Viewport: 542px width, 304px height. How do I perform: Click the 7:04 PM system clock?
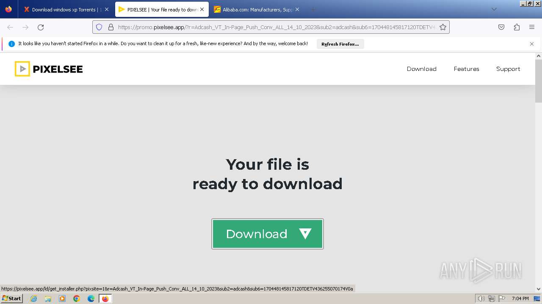tap(520, 299)
